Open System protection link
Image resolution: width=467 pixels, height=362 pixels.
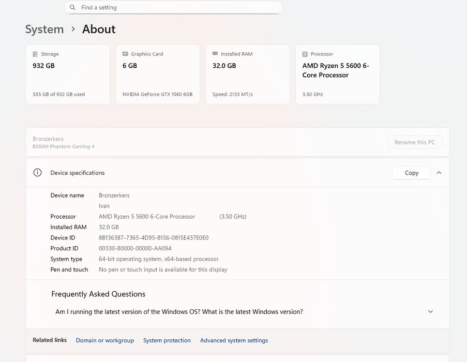(167, 340)
